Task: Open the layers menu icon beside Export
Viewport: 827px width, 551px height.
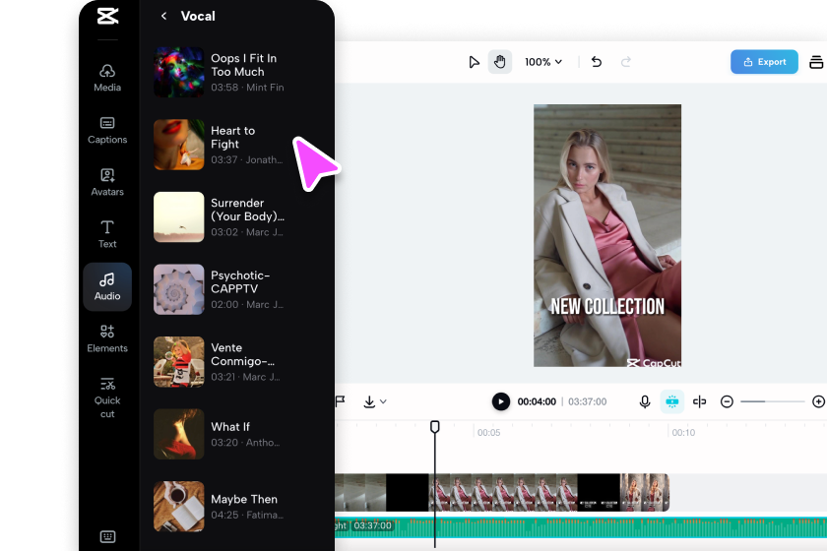Action: (816, 62)
